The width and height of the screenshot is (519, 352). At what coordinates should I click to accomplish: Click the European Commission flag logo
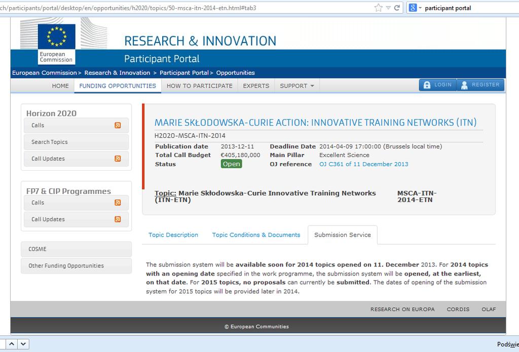pyautogui.click(x=57, y=44)
